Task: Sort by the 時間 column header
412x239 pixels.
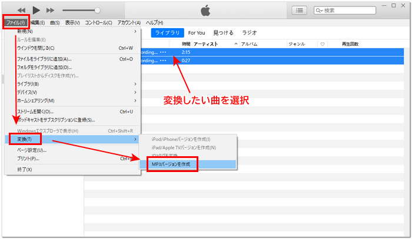Action: pos(186,44)
